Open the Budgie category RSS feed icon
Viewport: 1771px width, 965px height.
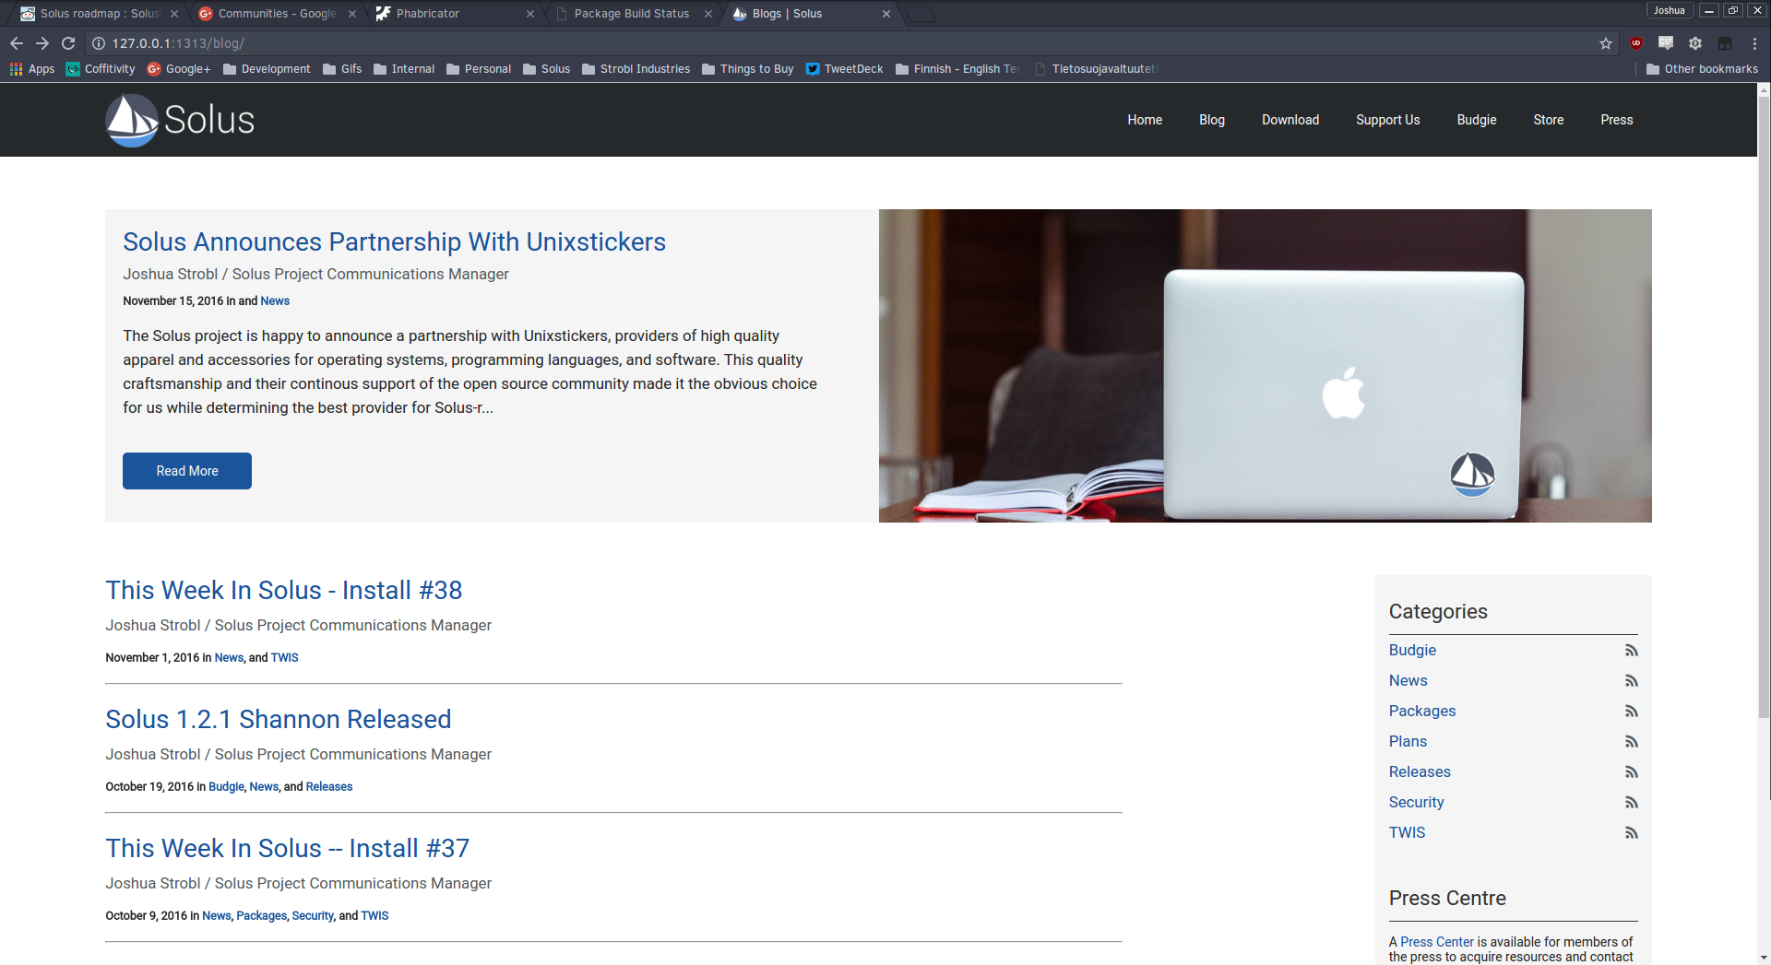[1631, 651]
